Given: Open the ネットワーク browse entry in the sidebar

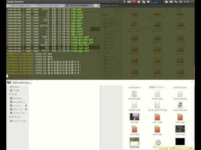Looking at the screenshot, I should 18,121.
